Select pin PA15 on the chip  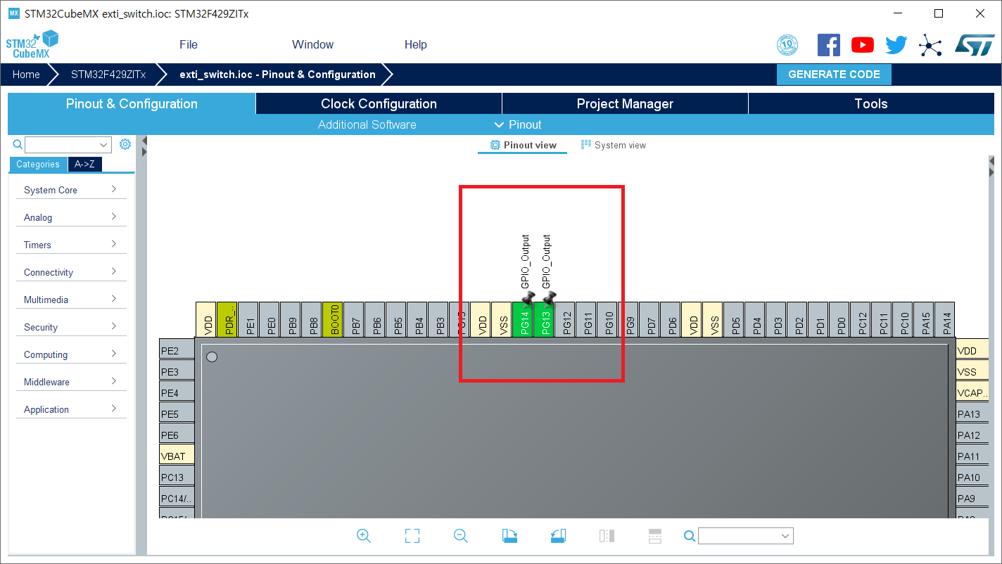tap(925, 319)
